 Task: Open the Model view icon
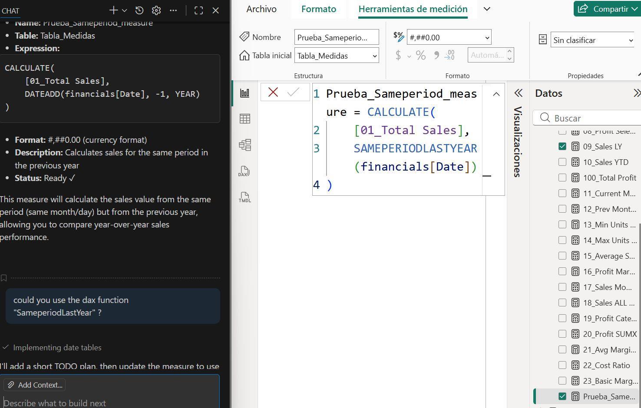pyautogui.click(x=245, y=145)
